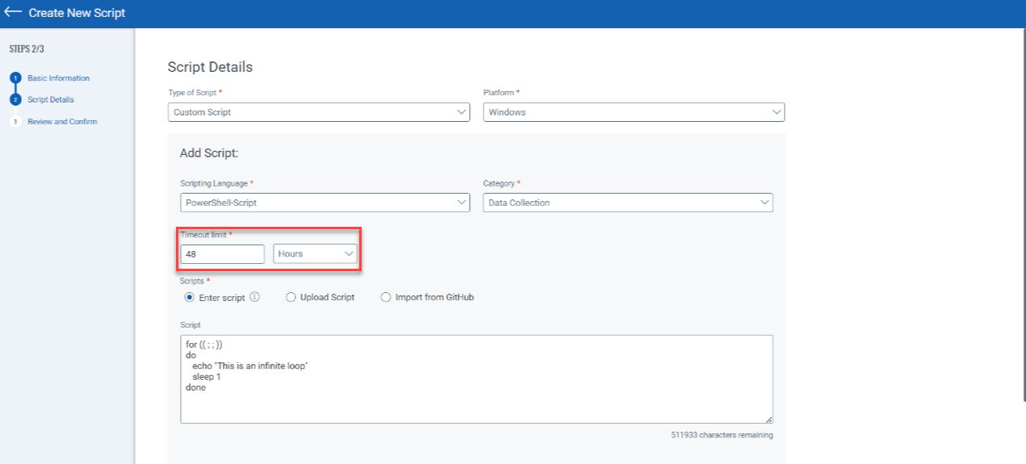Click step 3 circle icon in sidebar
The width and height of the screenshot is (1026, 464).
coord(15,122)
